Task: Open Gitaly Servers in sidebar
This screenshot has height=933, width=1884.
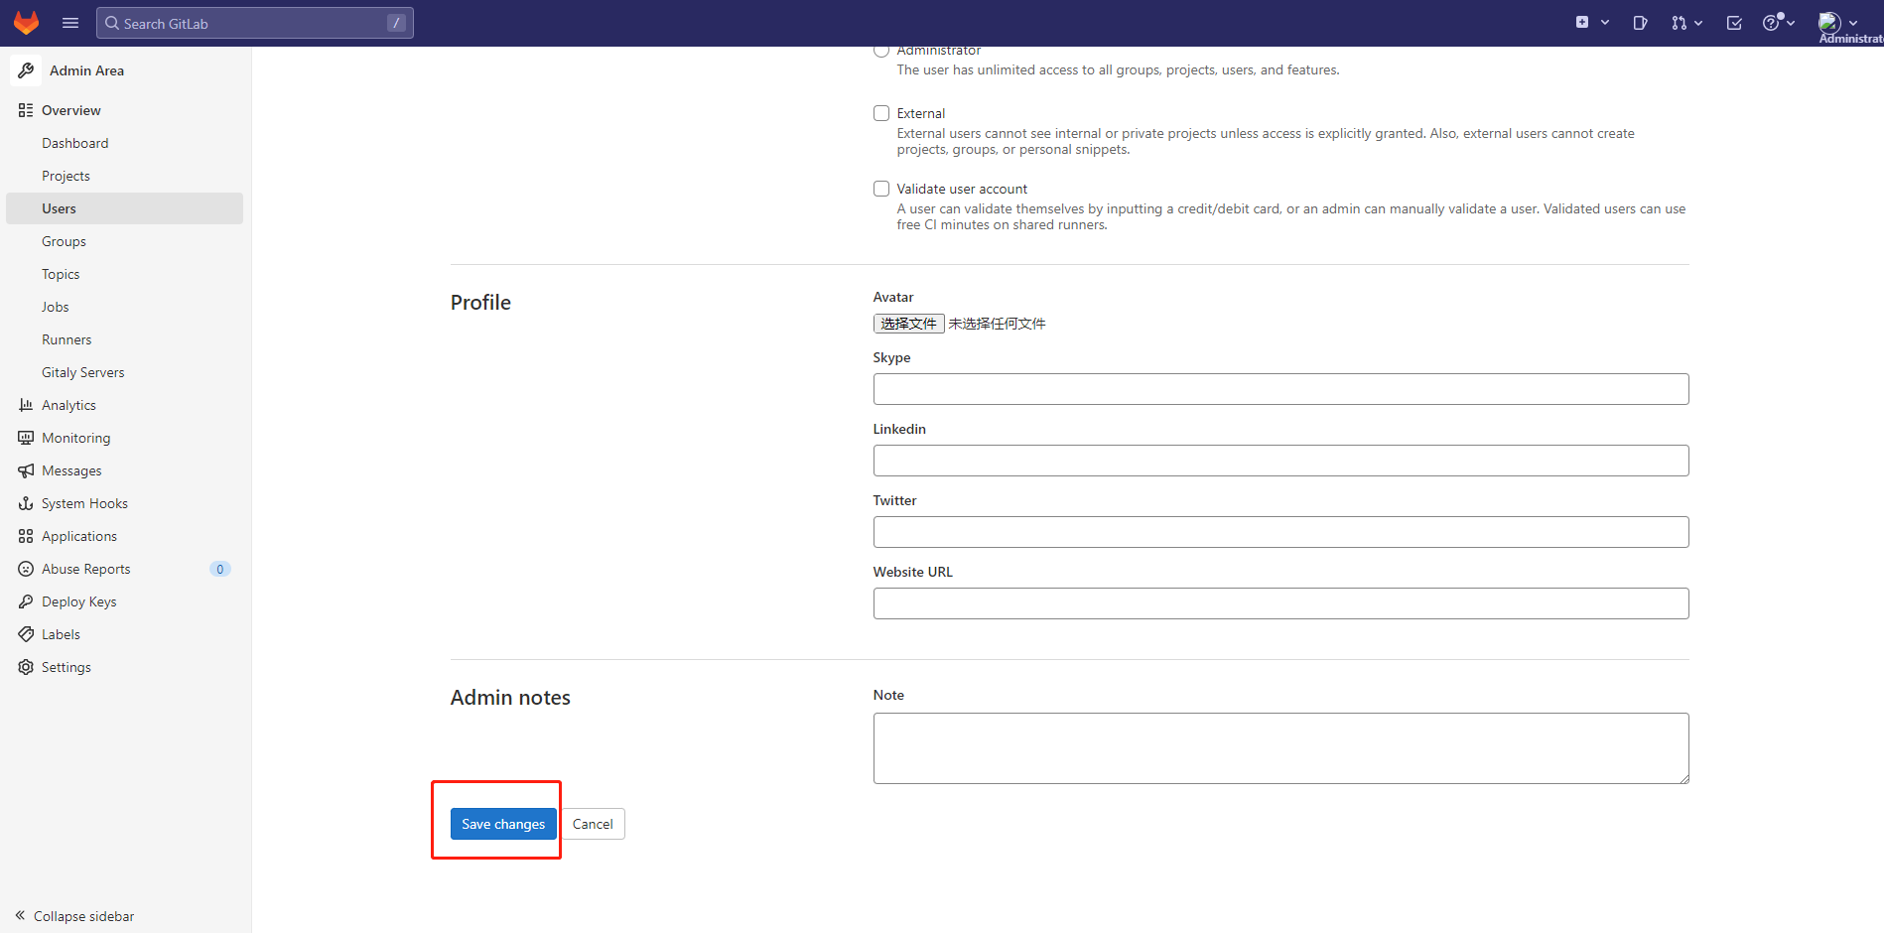Action: pyautogui.click(x=83, y=372)
